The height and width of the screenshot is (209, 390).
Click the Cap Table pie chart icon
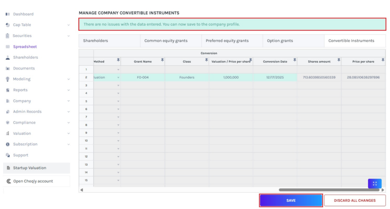click(8, 25)
